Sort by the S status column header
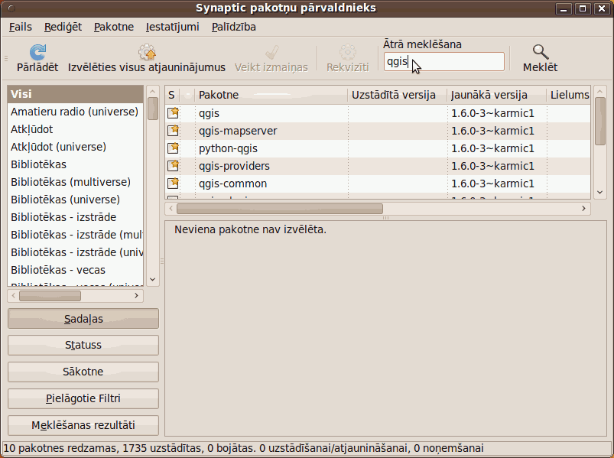Image resolution: width=614 pixels, height=458 pixels. point(172,95)
